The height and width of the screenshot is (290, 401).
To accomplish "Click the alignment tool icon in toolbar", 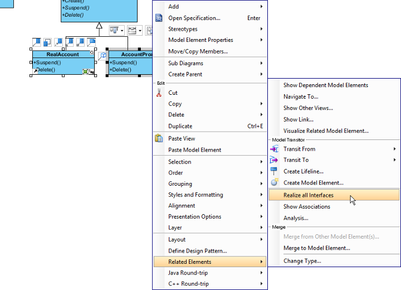I will 114,30.
